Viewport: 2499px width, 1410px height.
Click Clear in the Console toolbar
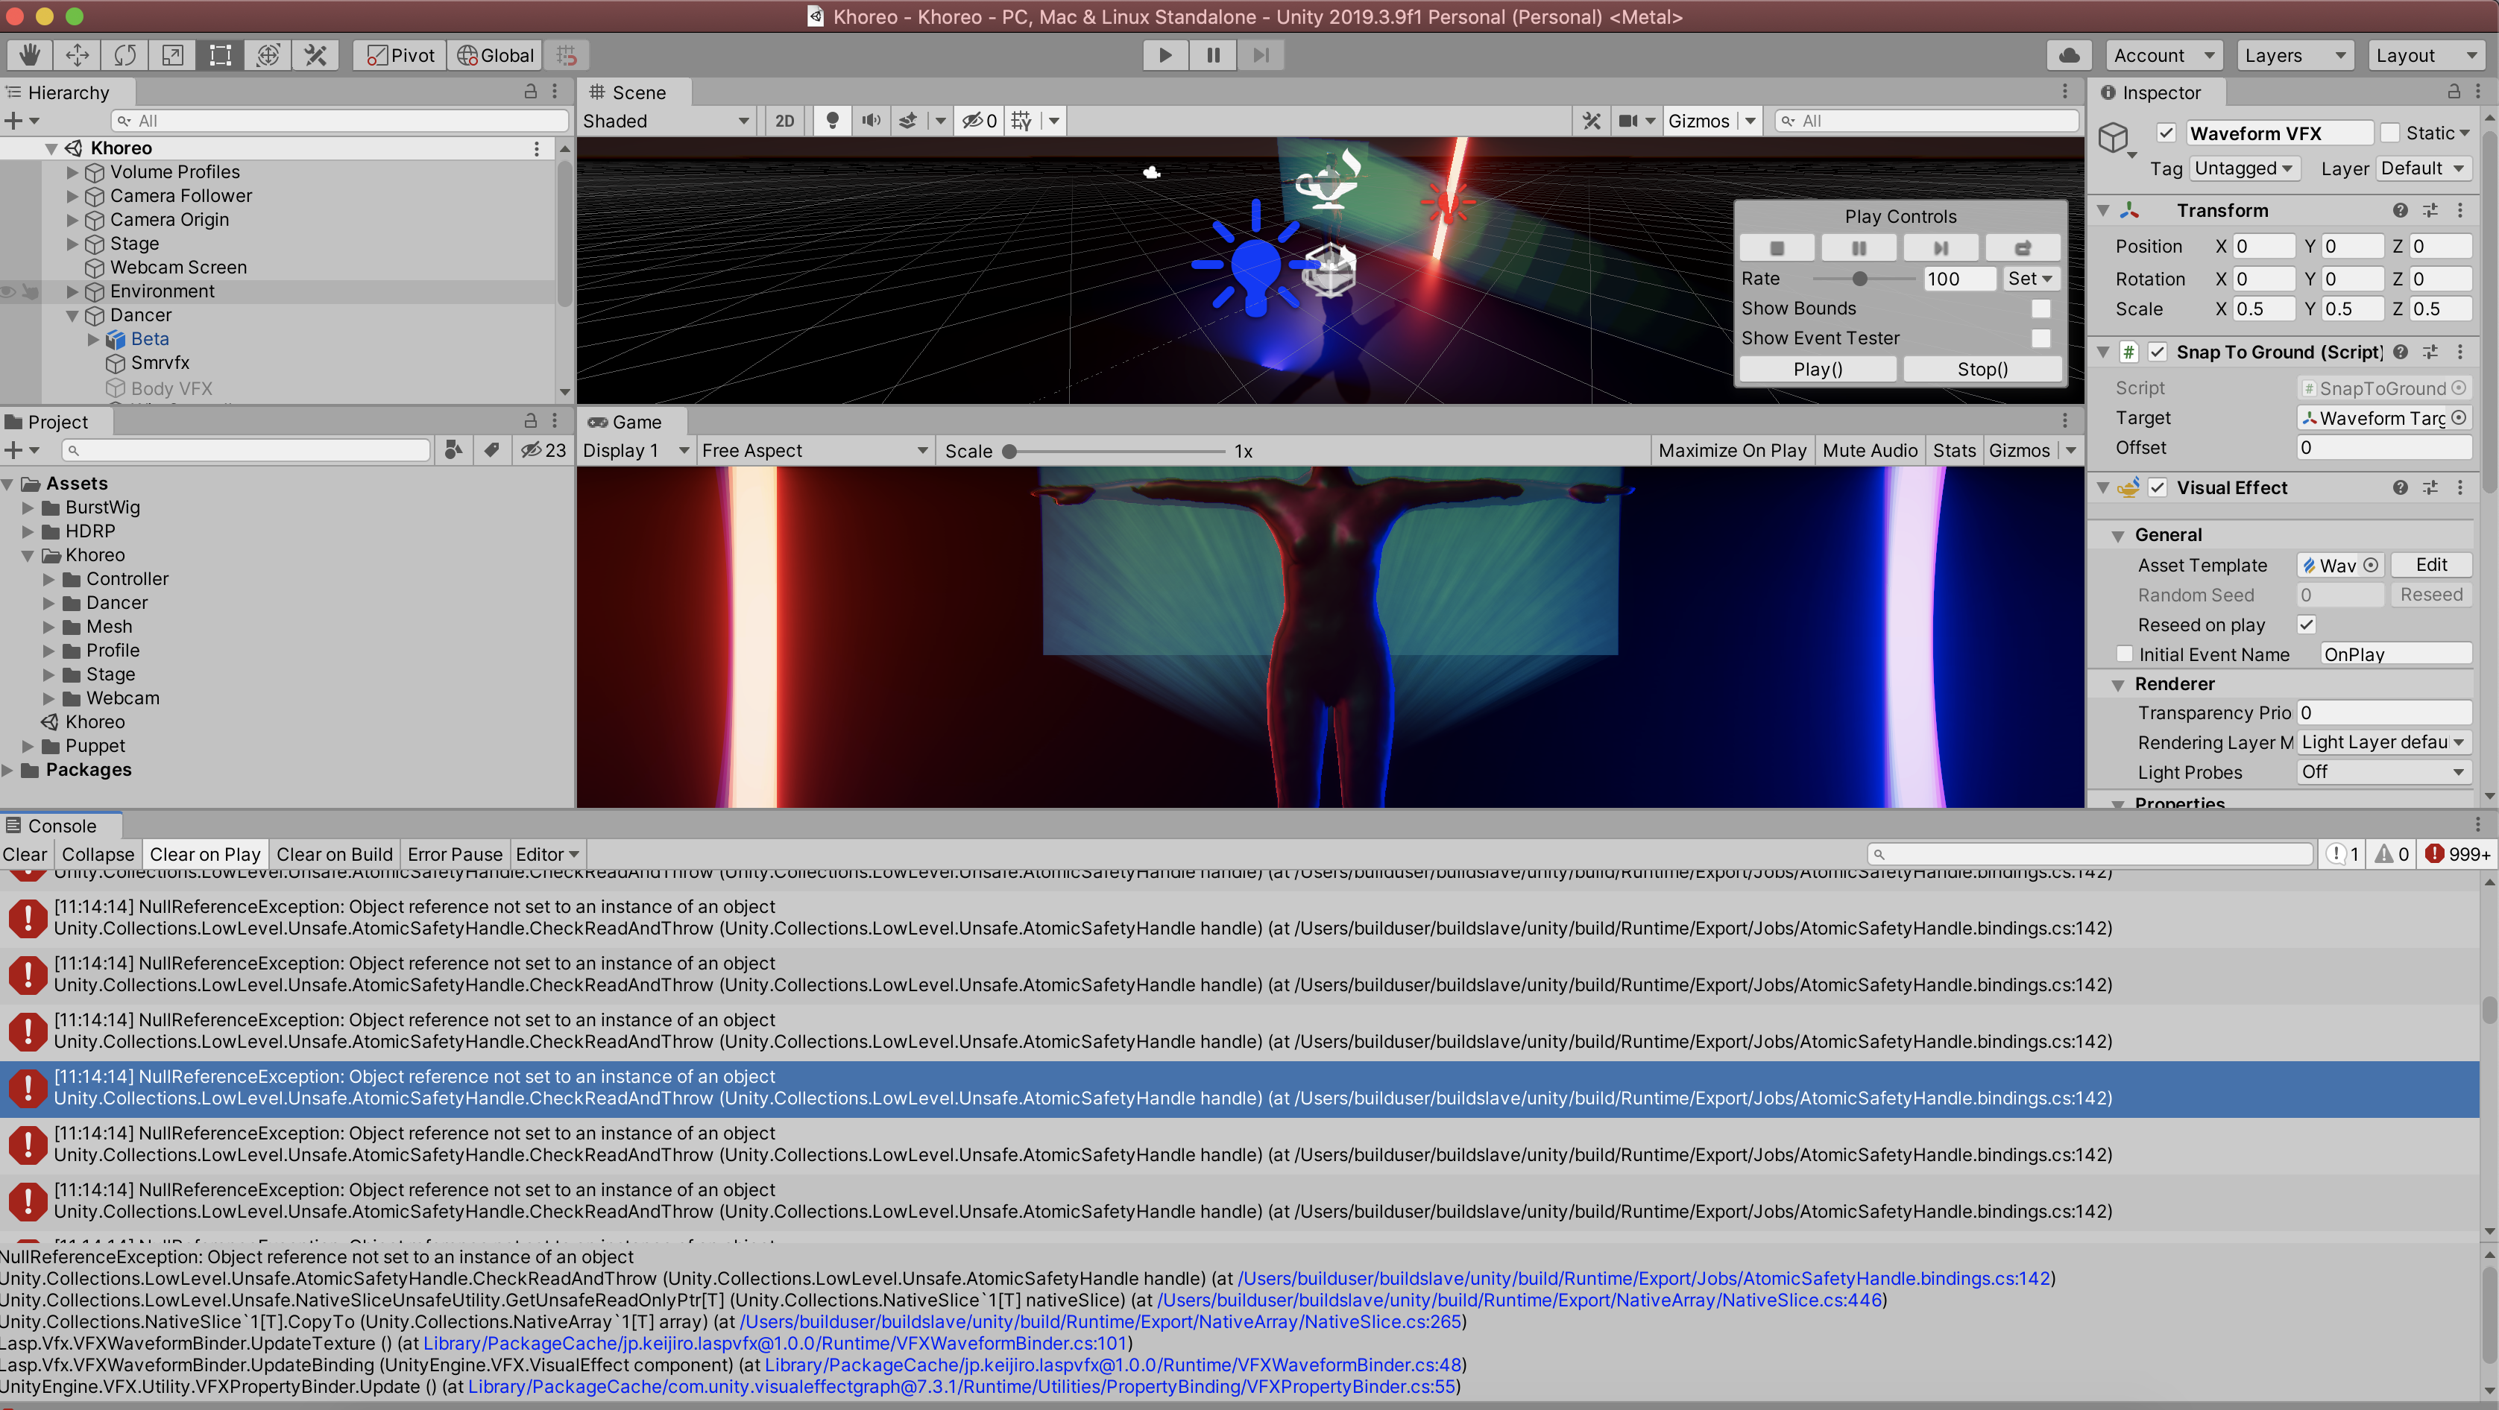(25, 853)
